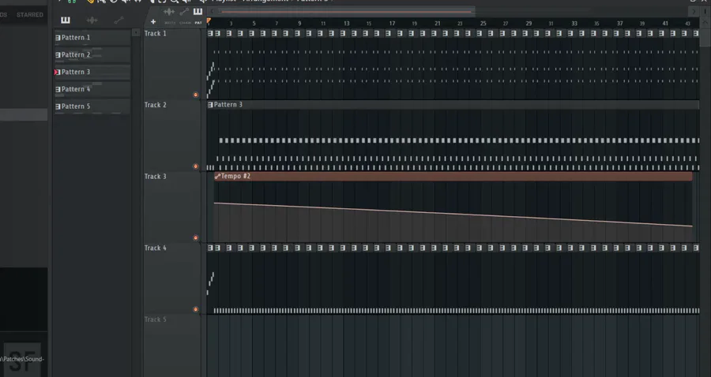
Task: Jump to bar 29 on the timeline ruler
Action: tap(529, 23)
